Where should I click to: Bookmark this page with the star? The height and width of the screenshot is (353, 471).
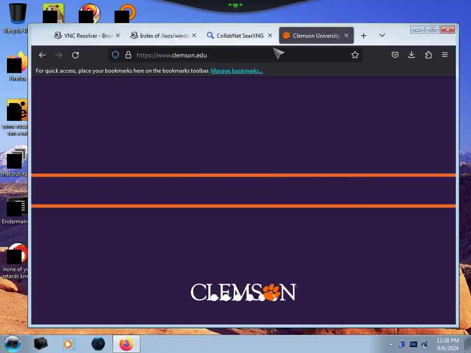pyautogui.click(x=355, y=55)
